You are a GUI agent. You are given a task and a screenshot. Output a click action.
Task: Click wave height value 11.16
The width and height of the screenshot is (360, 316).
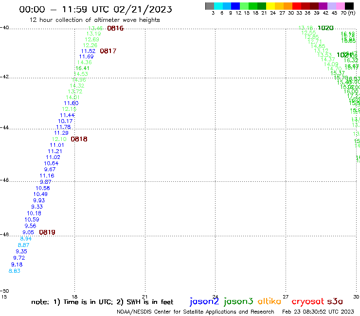pyautogui.click(x=47, y=176)
